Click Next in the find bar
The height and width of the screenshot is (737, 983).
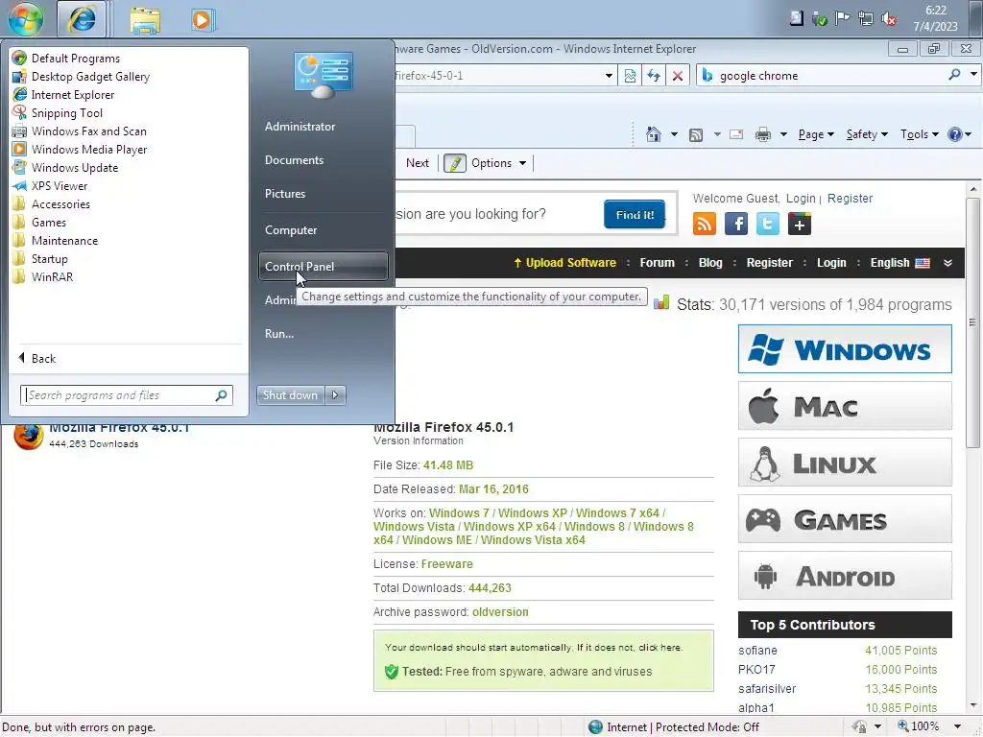coord(418,163)
